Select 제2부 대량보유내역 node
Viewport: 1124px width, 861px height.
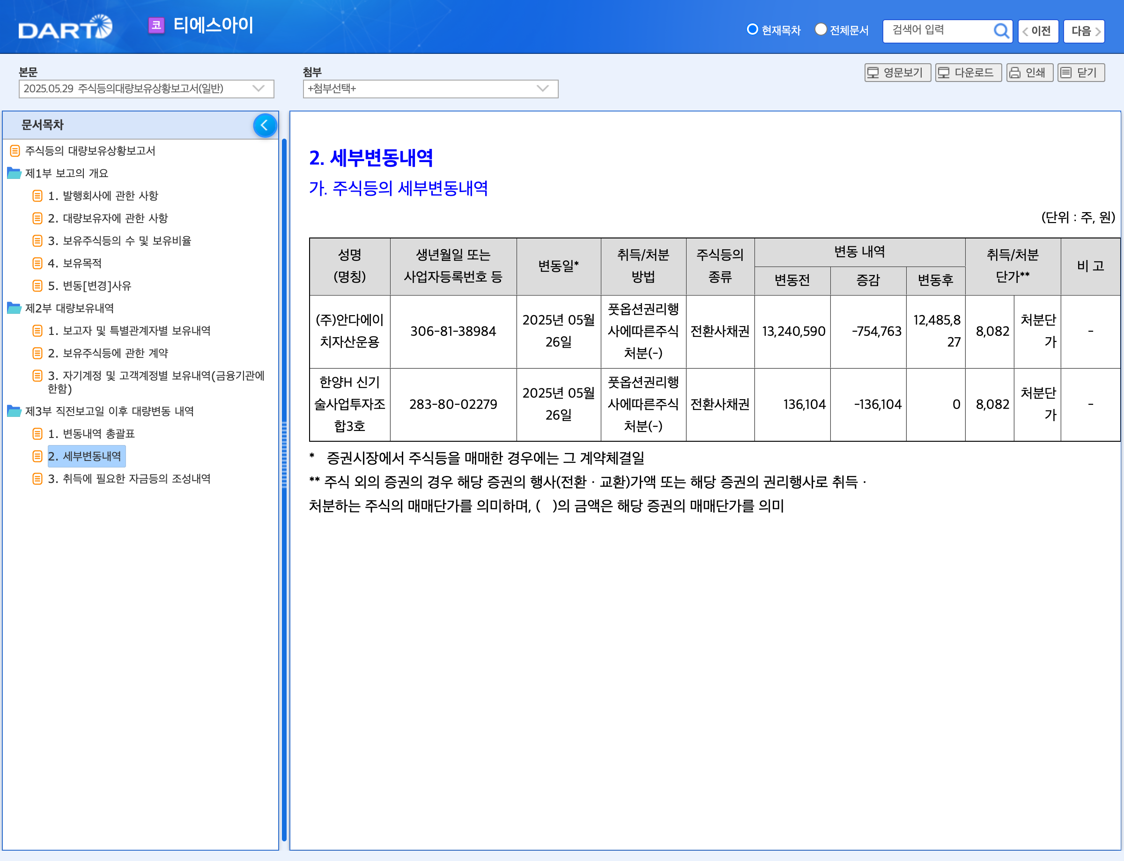point(70,308)
